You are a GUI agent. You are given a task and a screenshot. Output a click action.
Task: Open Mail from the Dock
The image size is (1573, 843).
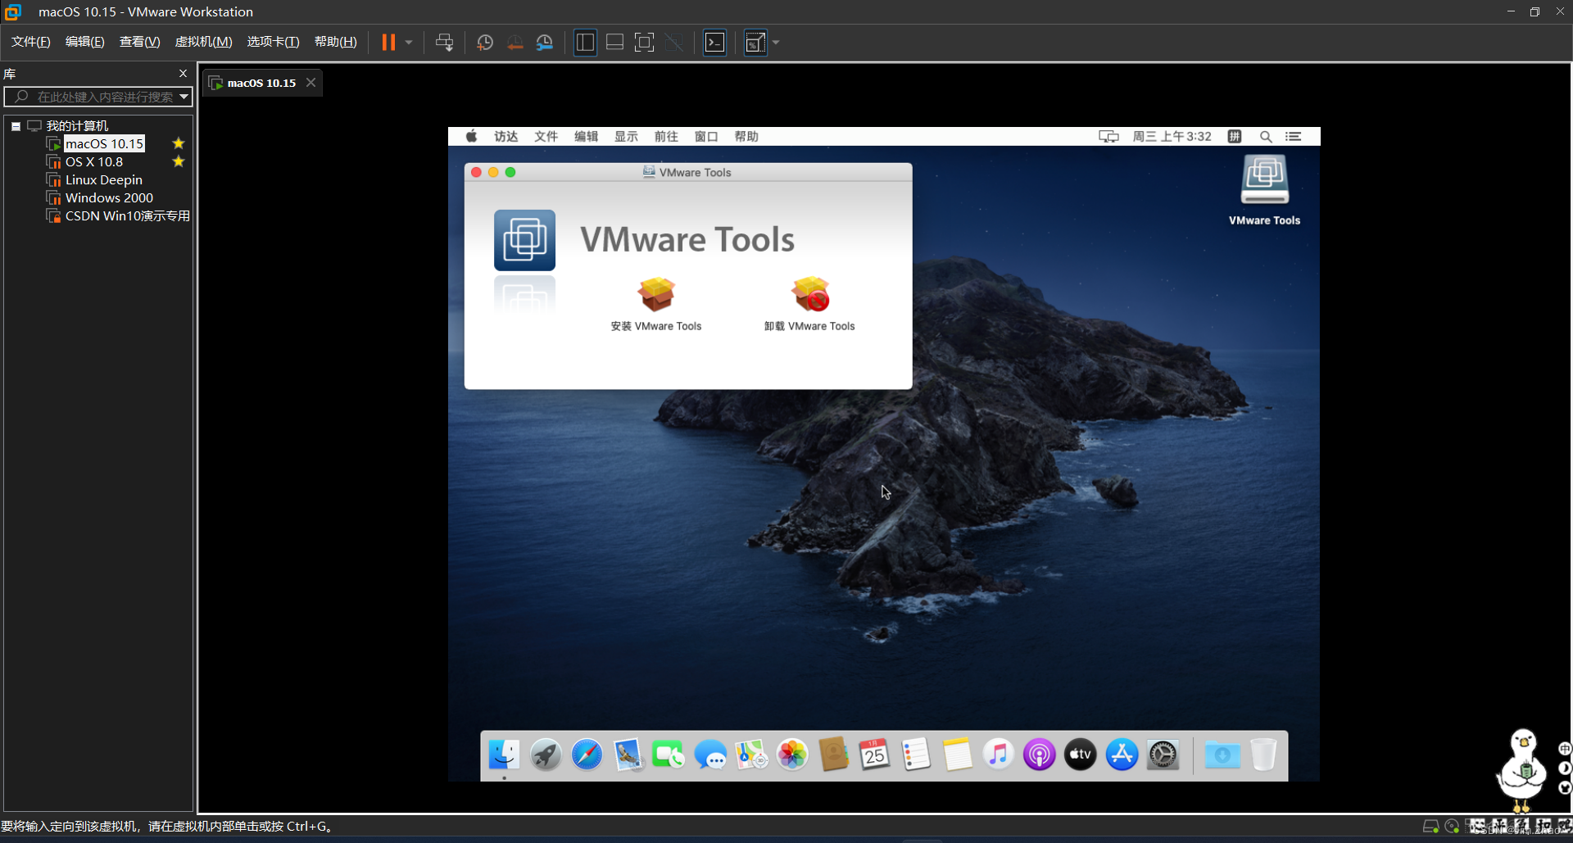628,755
